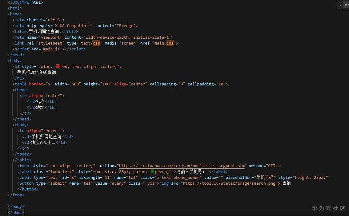Click the 'screen' media value
Viewport: 349px width, 216px height.
pyautogui.click(x=128, y=43)
